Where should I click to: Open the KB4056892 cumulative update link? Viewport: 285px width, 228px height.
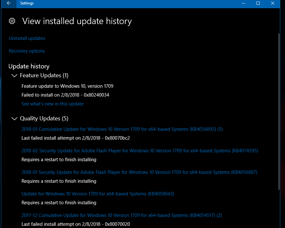(x=122, y=129)
